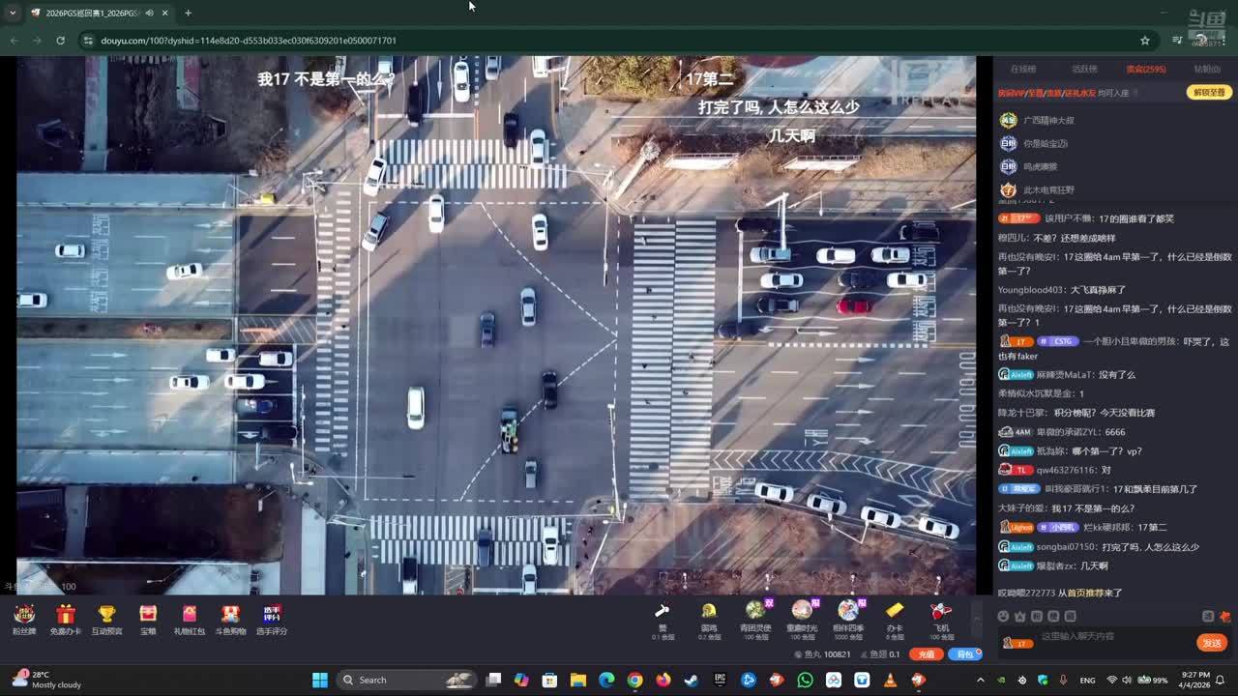Toggle the red chat effects icon
Screen dimensions: 1238x696
tap(1224, 617)
